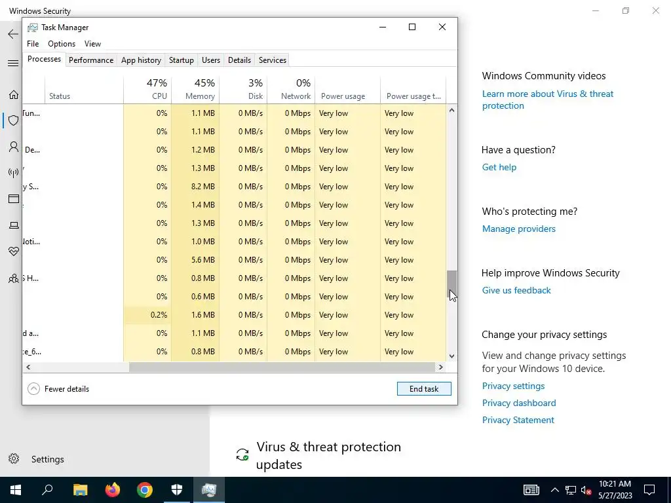The height and width of the screenshot is (503, 671).
Task: Open App & browser control icon
Action: coord(14,199)
